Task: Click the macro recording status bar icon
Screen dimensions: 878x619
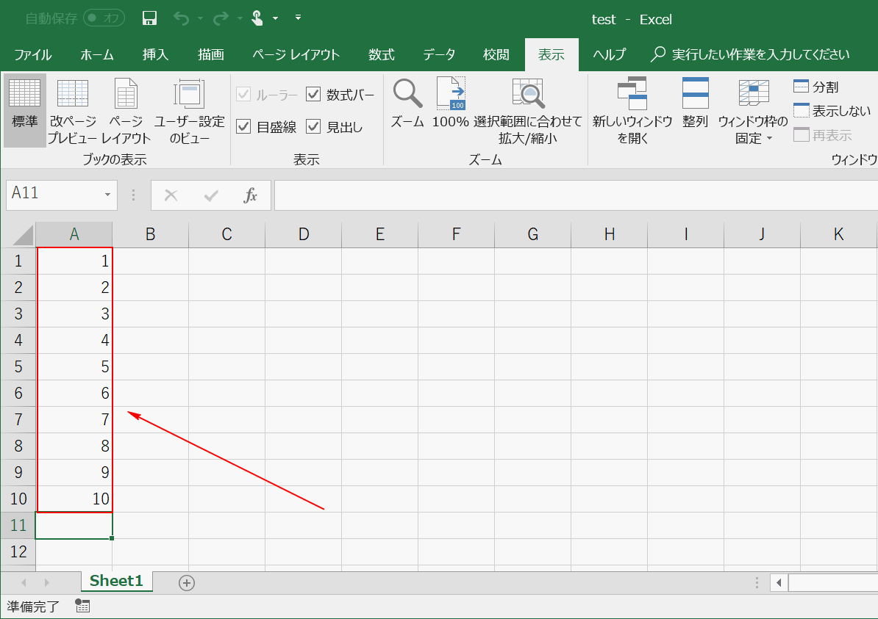Action: pos(82,606)
